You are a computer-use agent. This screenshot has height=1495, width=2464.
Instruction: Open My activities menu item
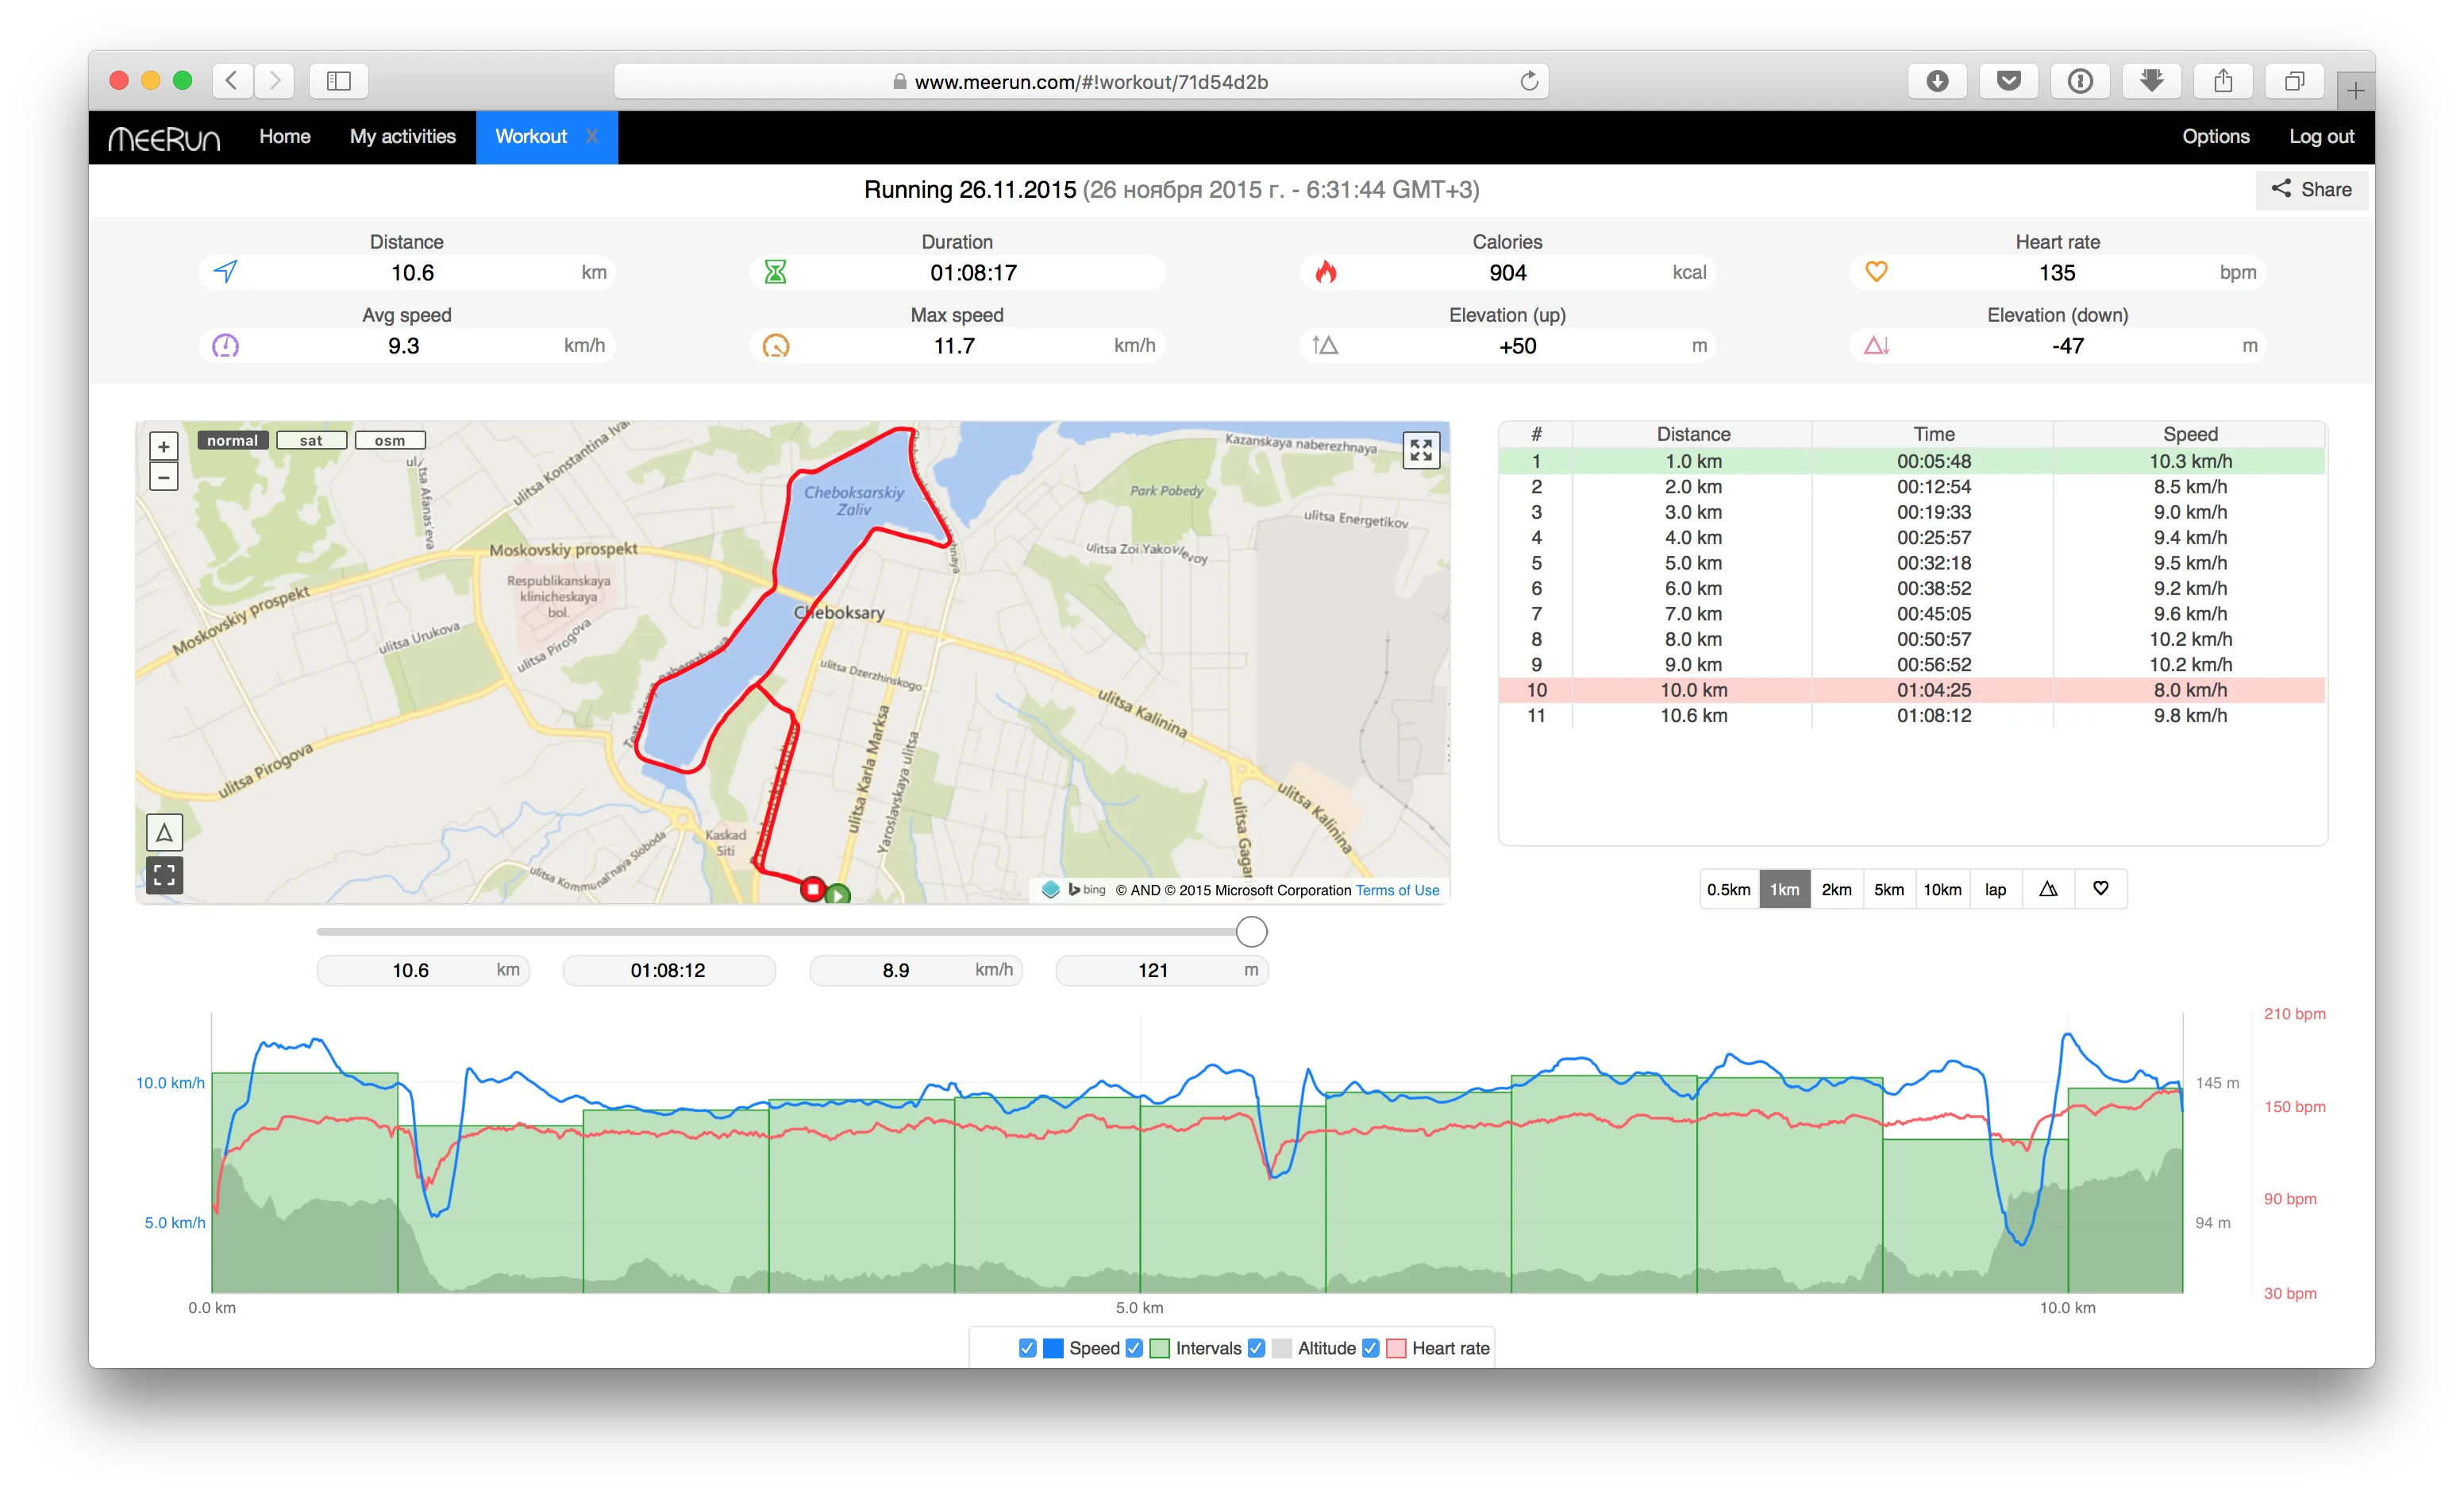[402, 137]
